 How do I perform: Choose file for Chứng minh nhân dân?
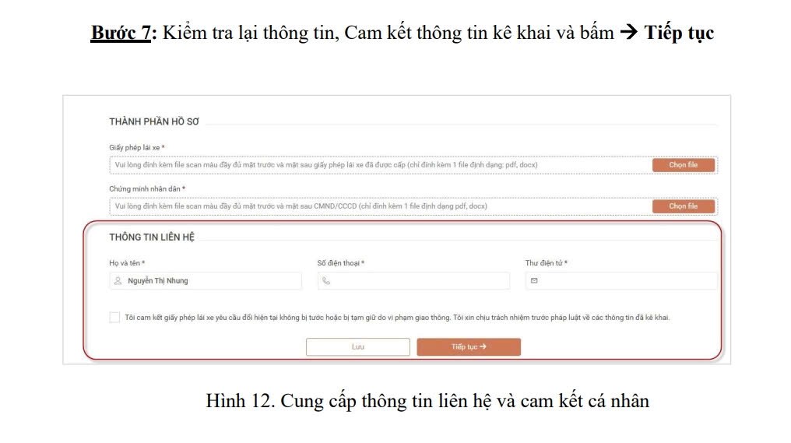(683, 206)
